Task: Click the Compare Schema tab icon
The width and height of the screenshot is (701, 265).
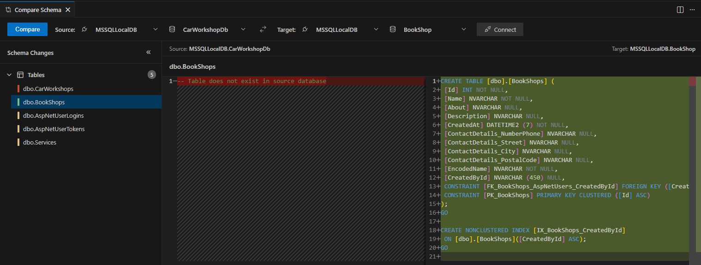Action: point(8,9)
